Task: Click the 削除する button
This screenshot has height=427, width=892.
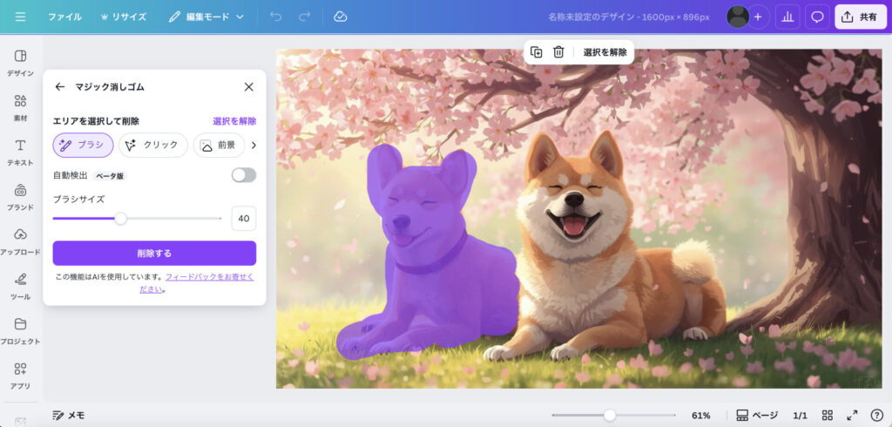Action: coord(154,253)
